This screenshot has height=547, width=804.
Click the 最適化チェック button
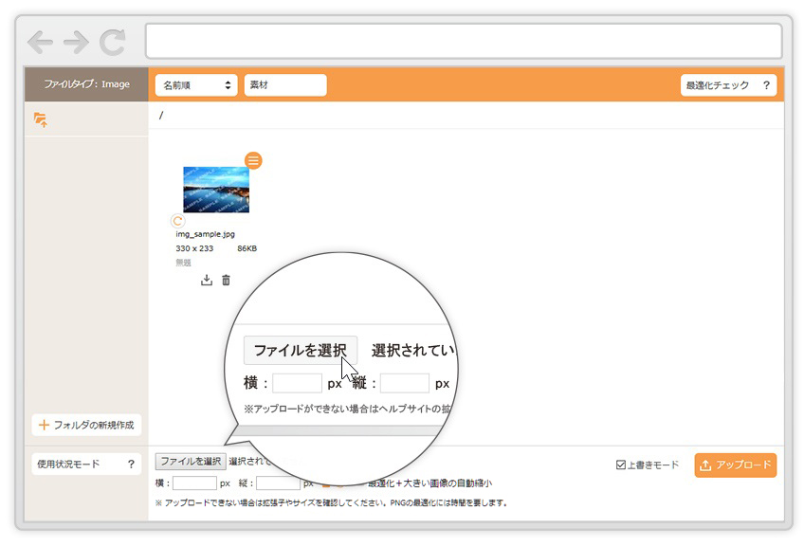(727, 85)
